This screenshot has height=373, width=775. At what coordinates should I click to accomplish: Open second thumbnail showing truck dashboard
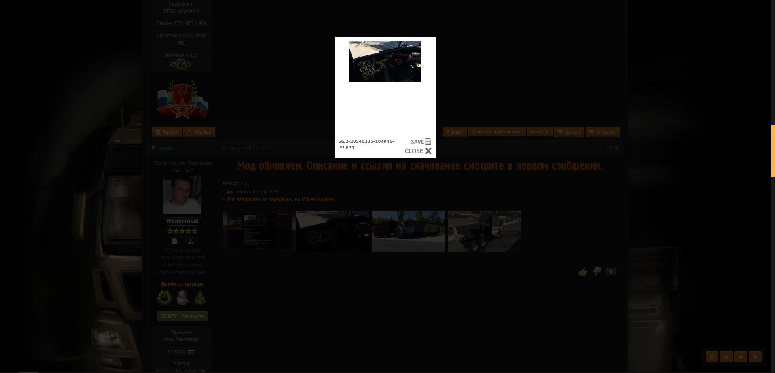tap(332, 231)
